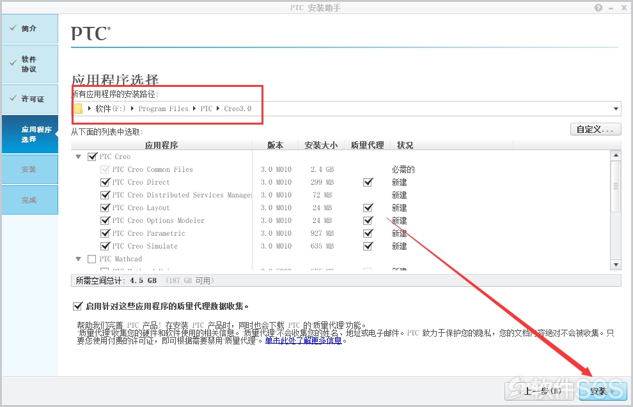Uncheck the PTC Creo parent checkbox
Screen dimensions: 633x407
(92, 157)
